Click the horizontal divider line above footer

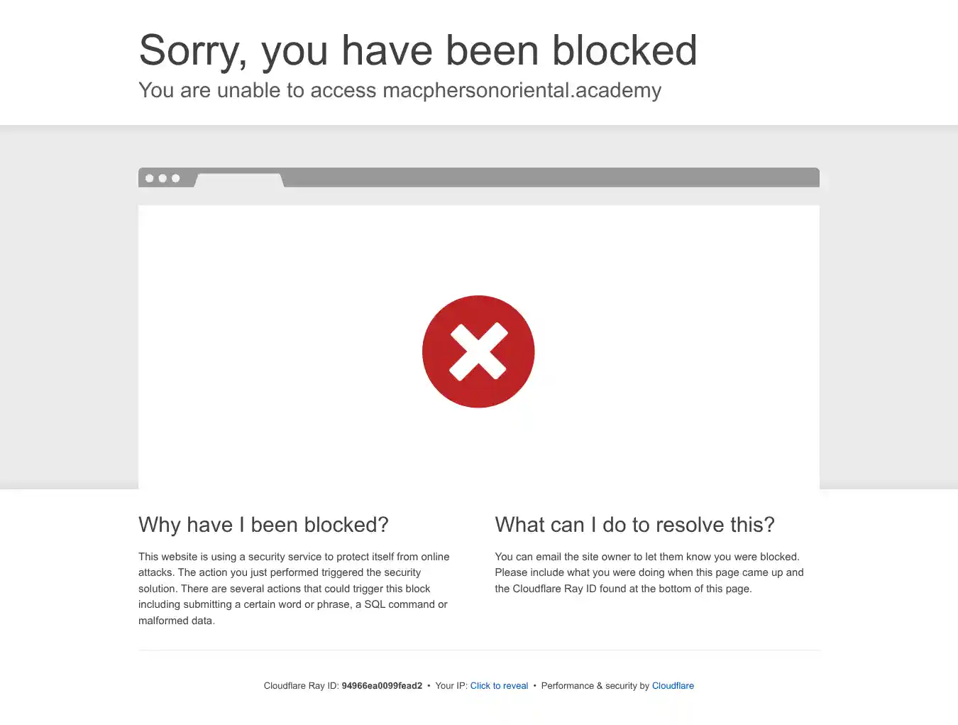[x=479, y=650]
